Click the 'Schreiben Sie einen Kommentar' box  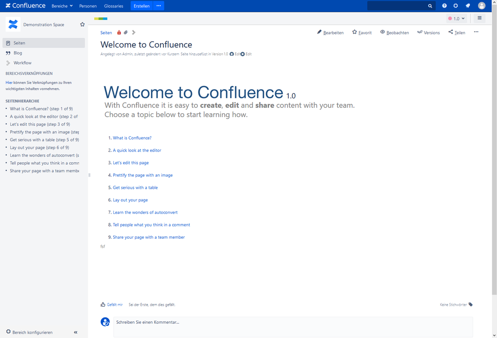tap(293, 327)
